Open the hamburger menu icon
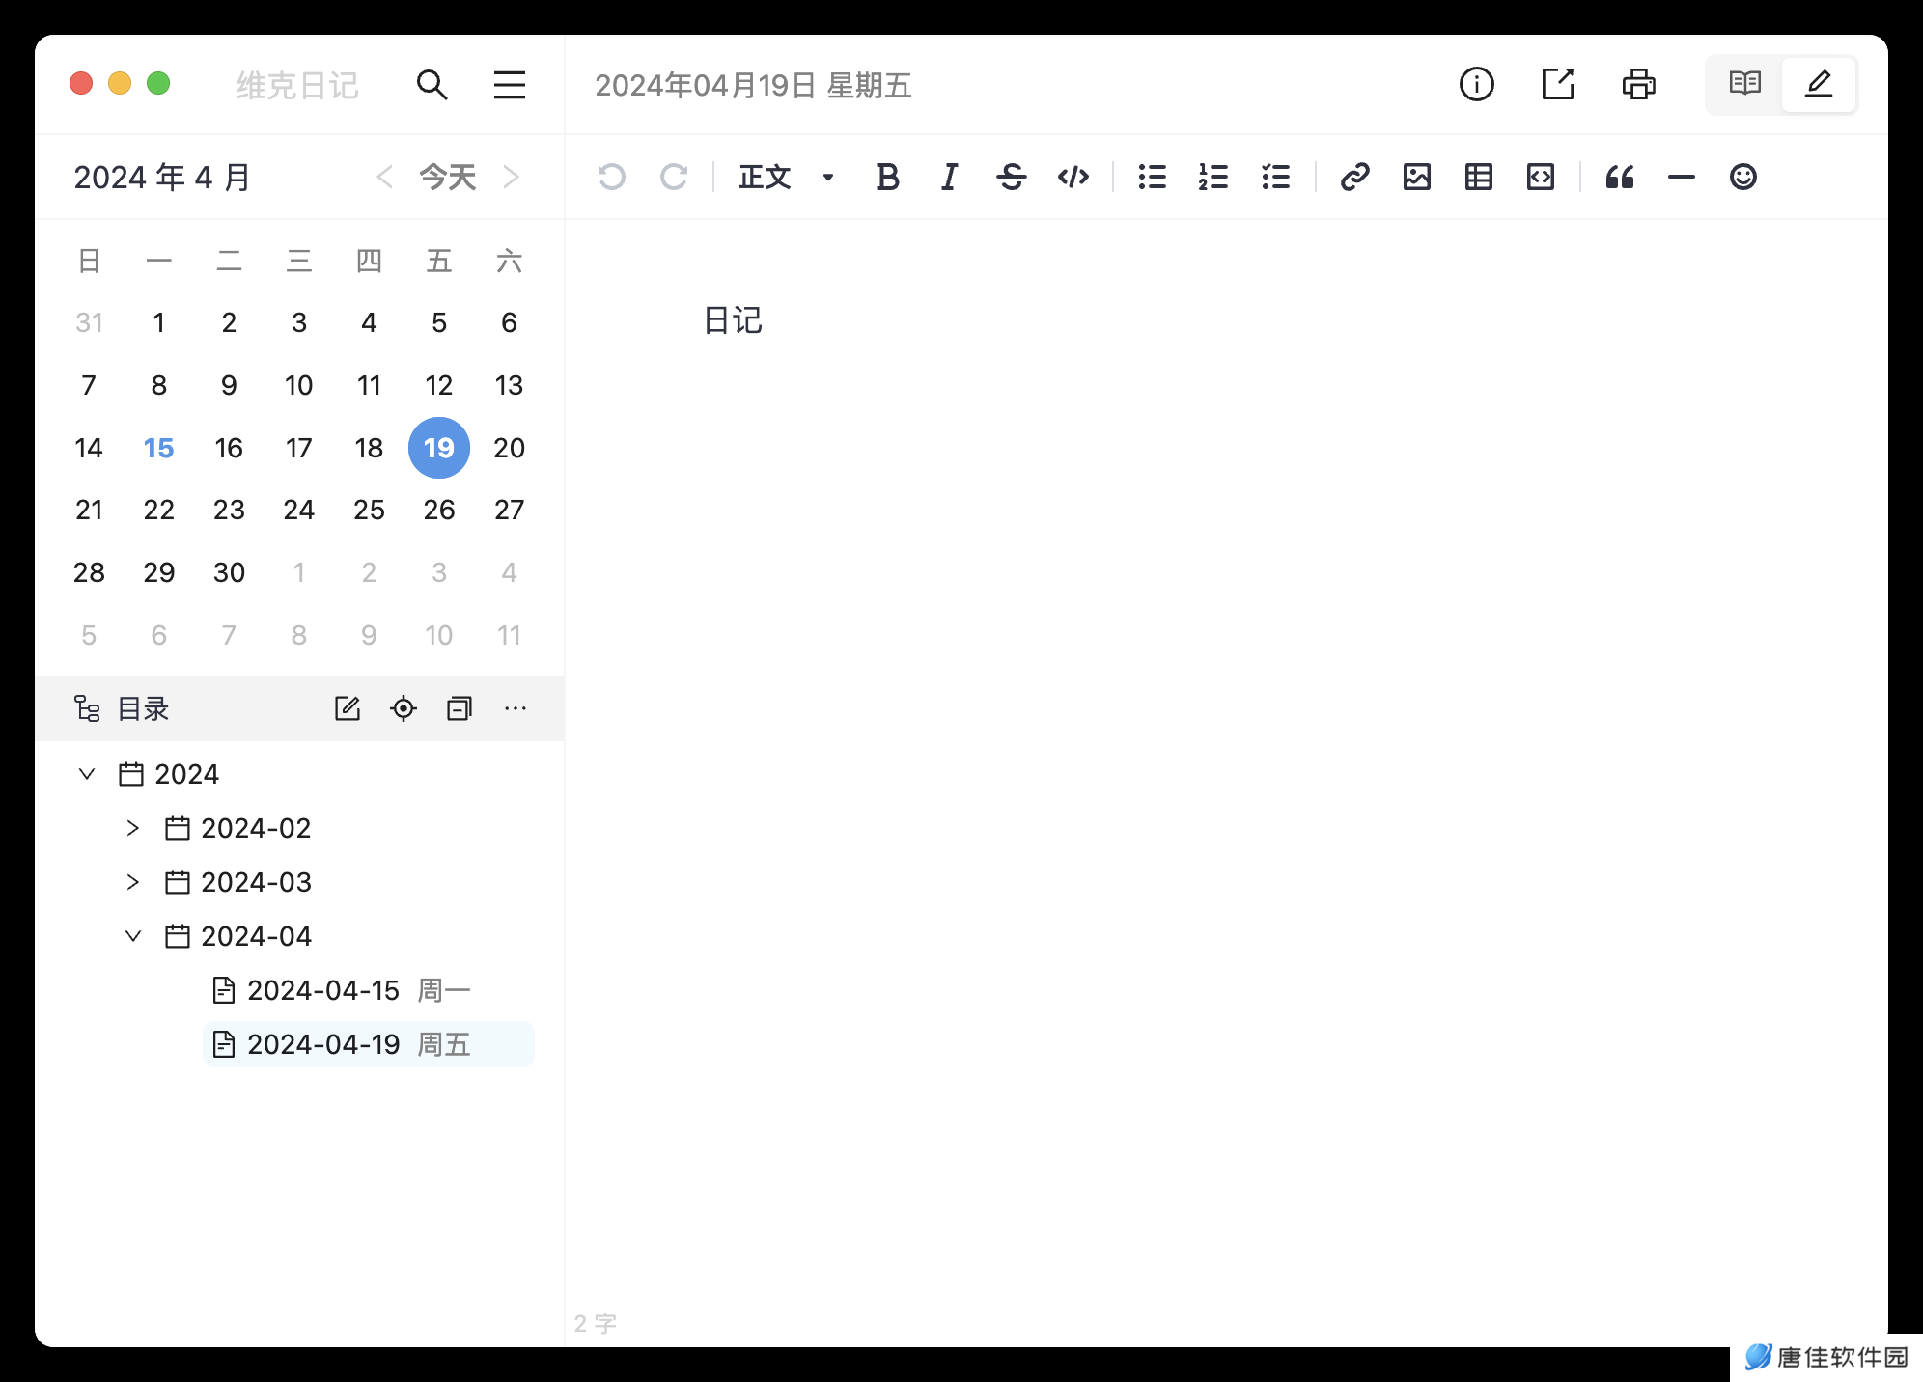Screen dimensions: 1923x1382 coord(510,85)
